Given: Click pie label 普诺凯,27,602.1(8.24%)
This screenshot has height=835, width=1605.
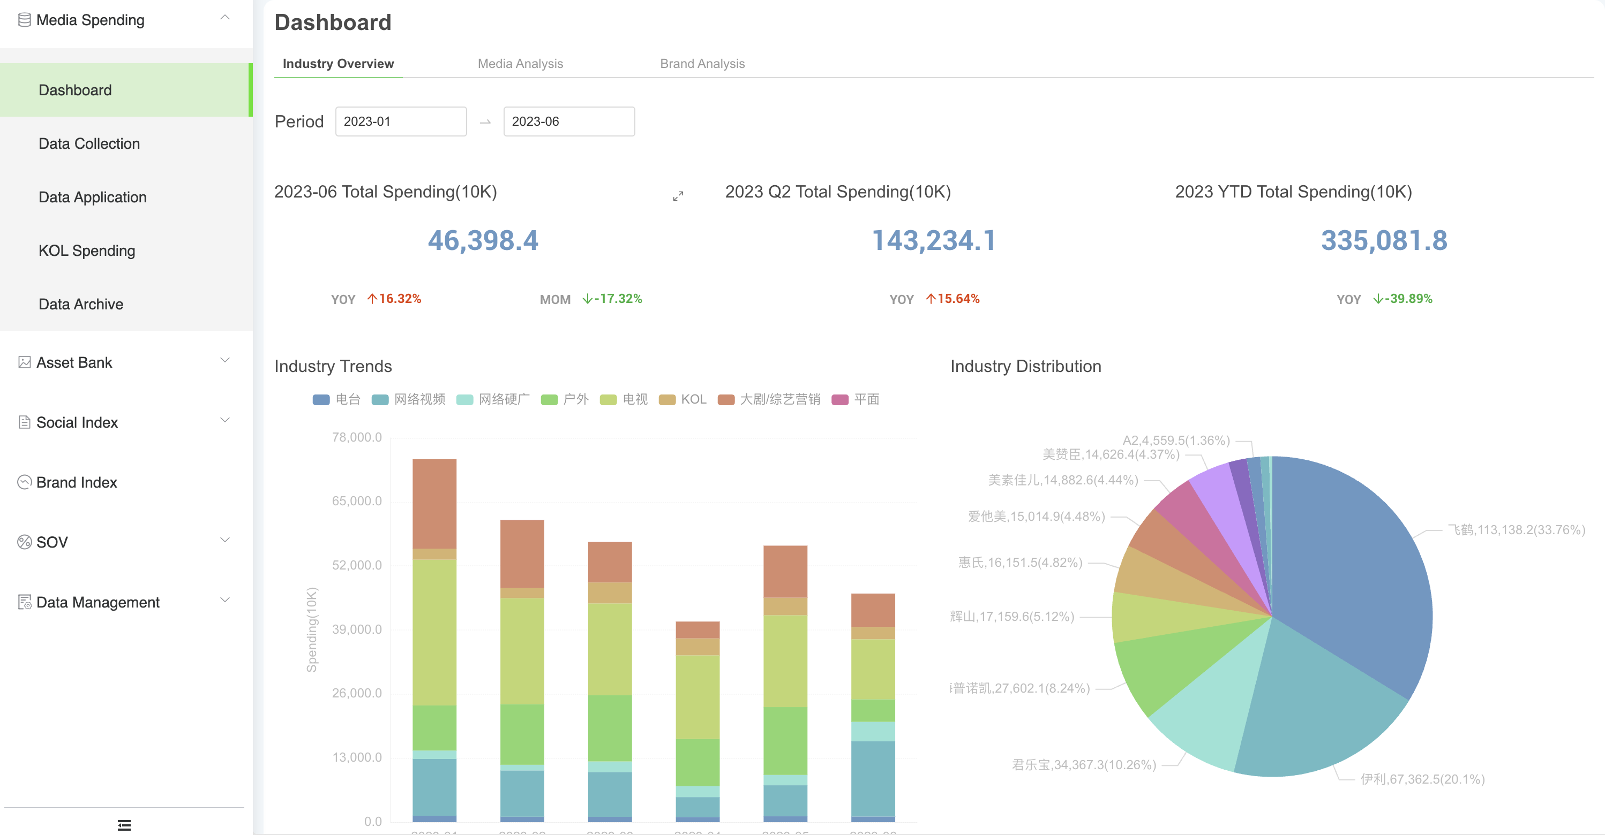Looking at the screenshot, I should 1021,688.
